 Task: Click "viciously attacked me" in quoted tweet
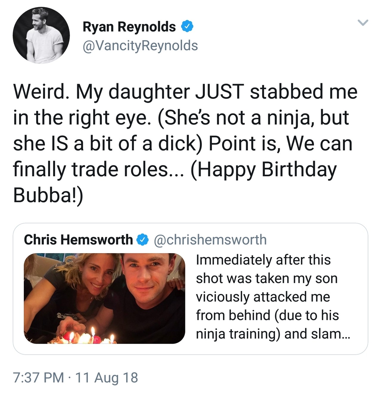(263, 297)
